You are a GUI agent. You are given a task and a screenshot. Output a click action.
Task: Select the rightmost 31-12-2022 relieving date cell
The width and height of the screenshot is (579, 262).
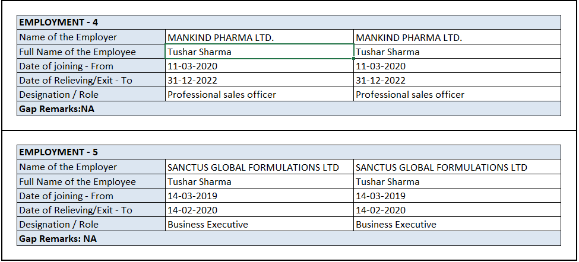[x=457, y=80]
